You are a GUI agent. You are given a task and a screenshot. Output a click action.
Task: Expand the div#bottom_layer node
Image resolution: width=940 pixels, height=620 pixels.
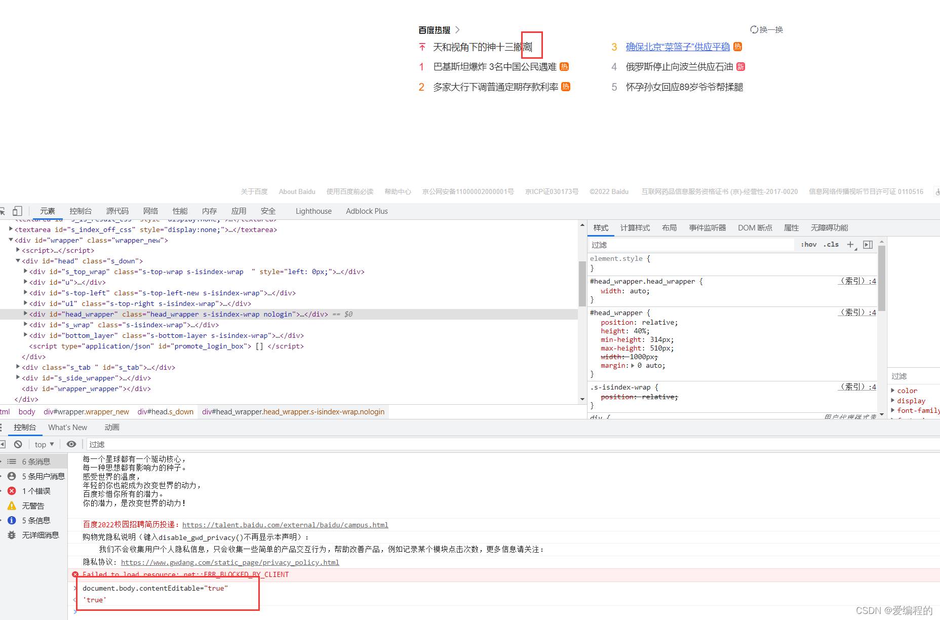pos(25,335)
